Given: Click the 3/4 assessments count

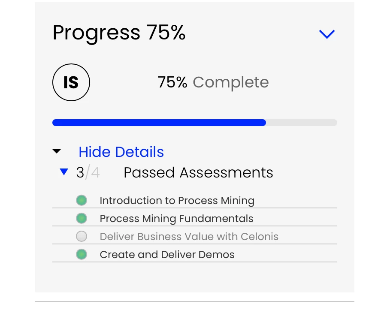Looking at the screenshot, I should click(88, 172).
